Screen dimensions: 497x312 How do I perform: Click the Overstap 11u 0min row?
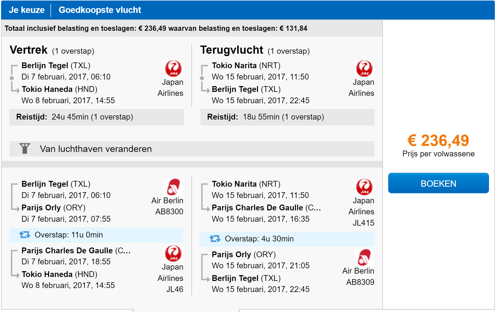(97, 235)
